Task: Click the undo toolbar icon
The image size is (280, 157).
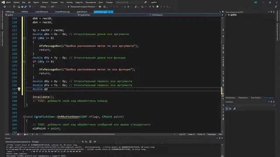Action: tap(30, 7)
